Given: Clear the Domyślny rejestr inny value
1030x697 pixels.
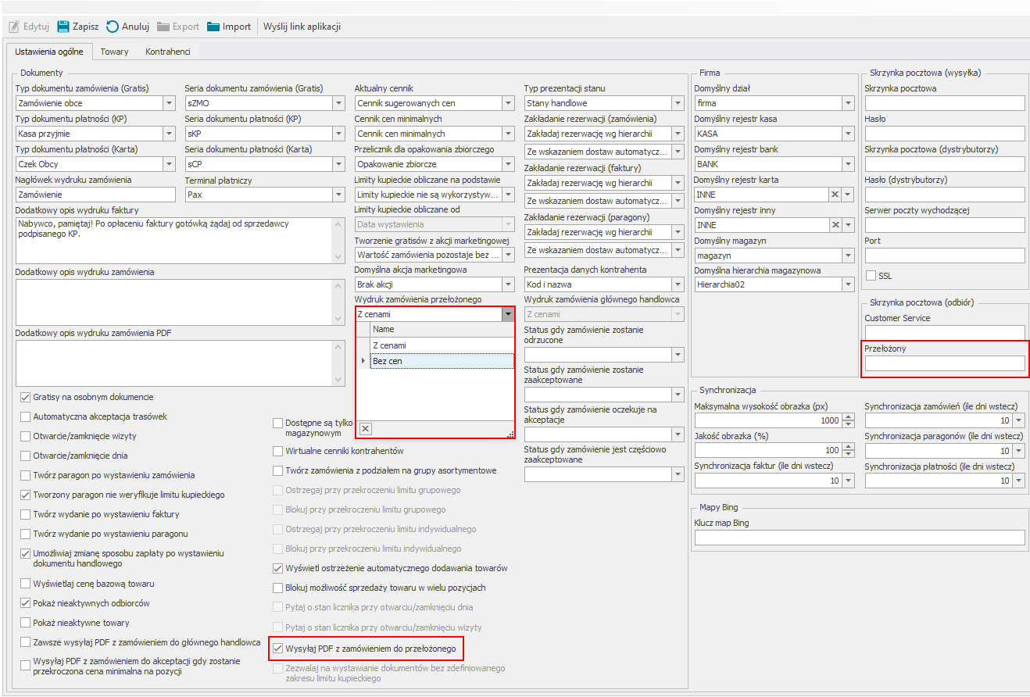Looking at the screenshot, I should (x=835, y=225).
